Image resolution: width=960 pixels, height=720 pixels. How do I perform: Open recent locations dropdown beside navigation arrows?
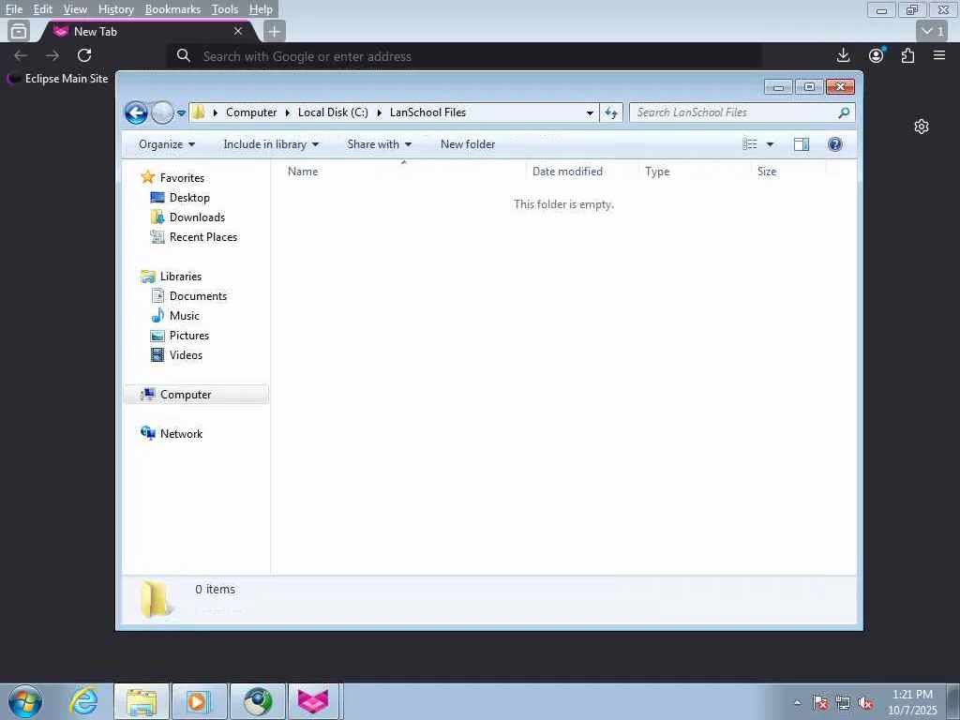coord(181,112)
